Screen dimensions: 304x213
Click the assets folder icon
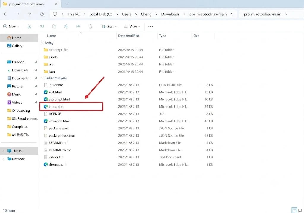(x=46, y=57)
